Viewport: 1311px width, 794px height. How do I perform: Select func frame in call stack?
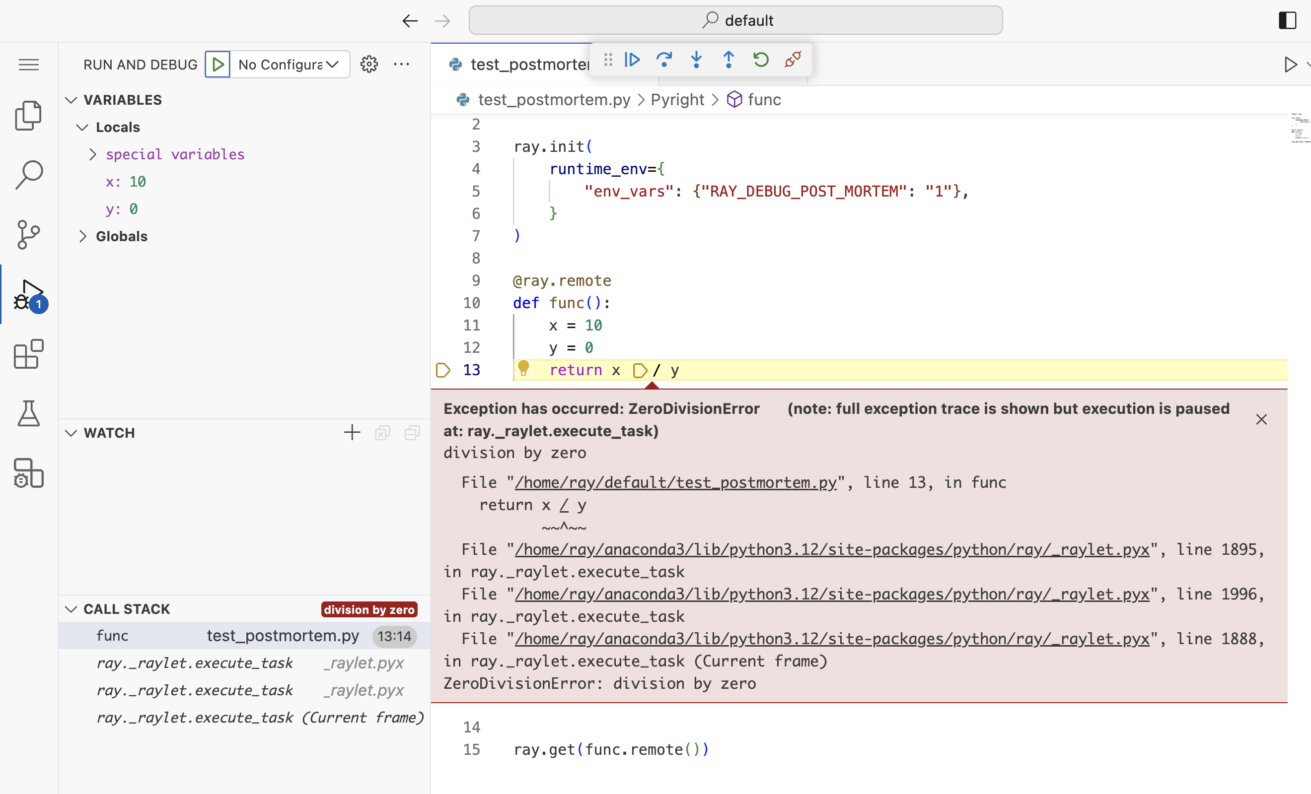244,636
